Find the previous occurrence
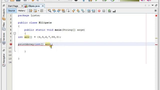 click(54, 11)
